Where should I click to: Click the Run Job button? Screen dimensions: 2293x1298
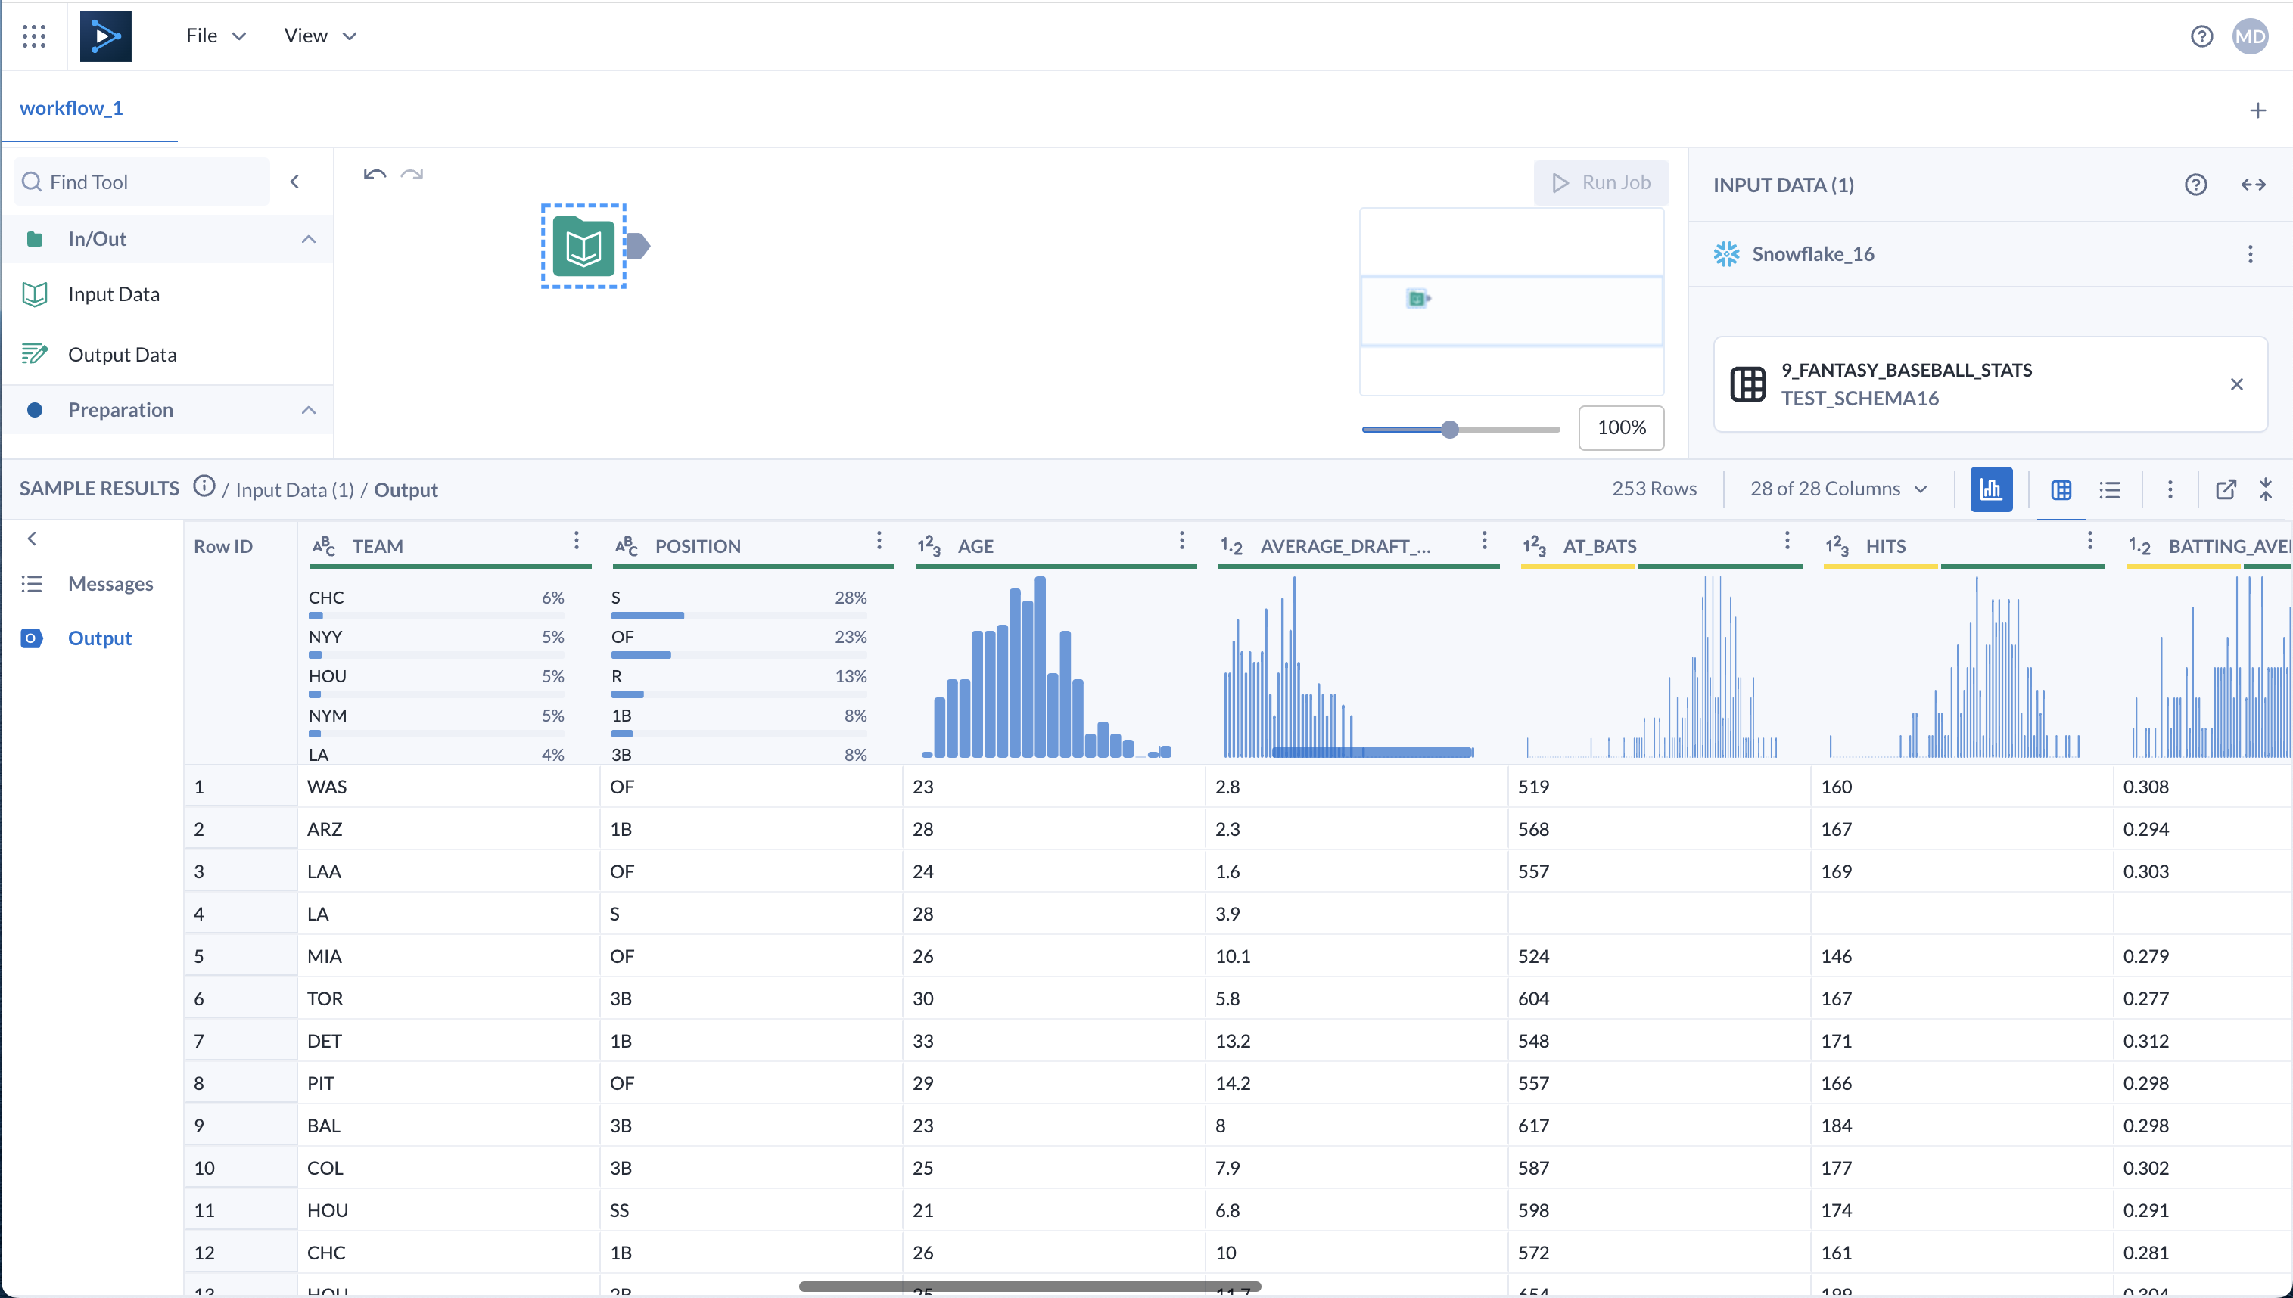pos(1601,183)
